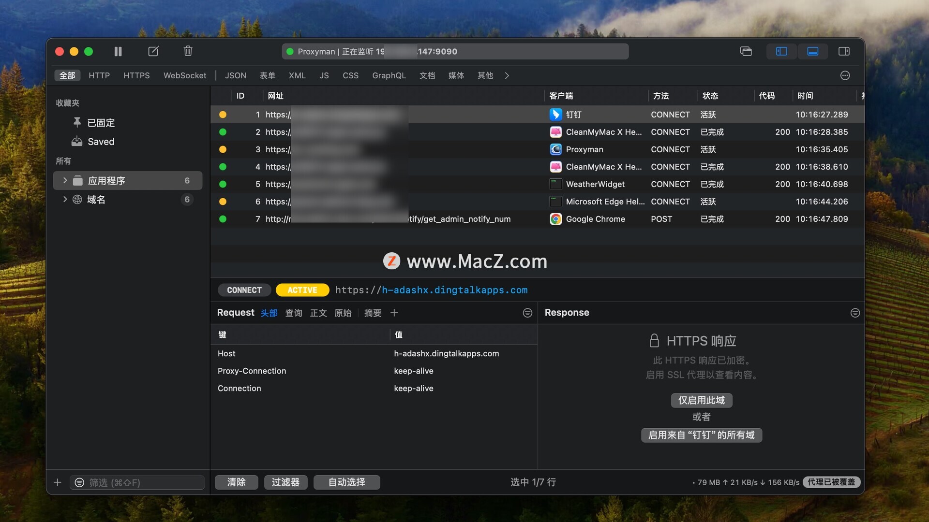Click 启用来自钉钉的所有域 button

pos(702,435)
